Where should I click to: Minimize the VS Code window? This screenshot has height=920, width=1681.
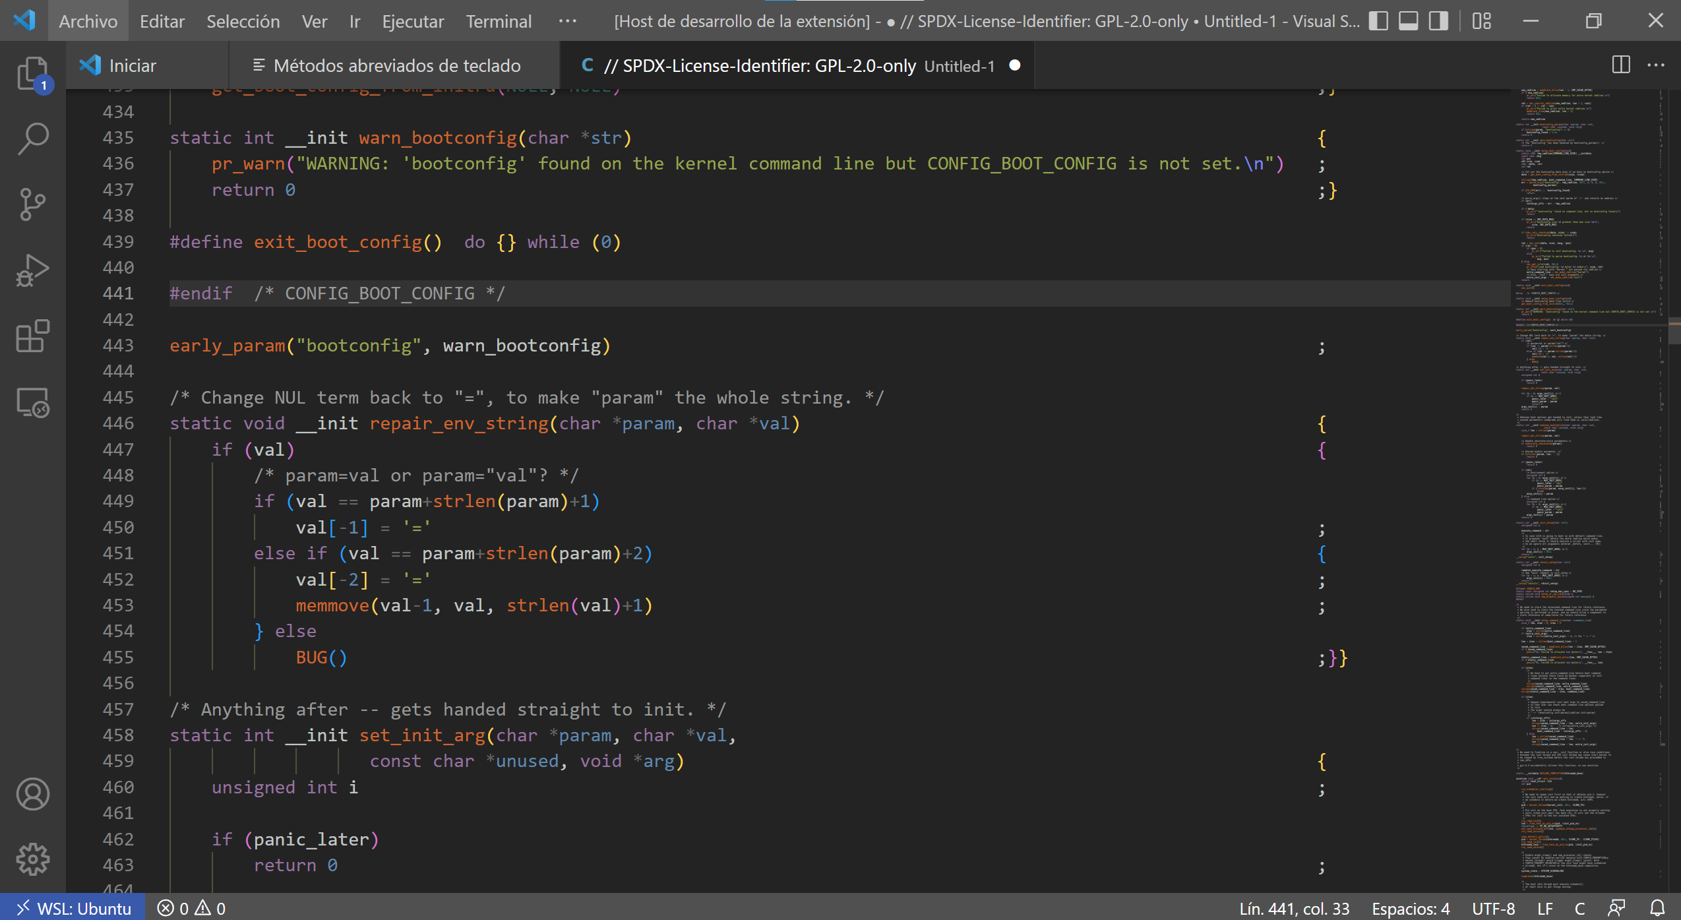[1531, 21]
